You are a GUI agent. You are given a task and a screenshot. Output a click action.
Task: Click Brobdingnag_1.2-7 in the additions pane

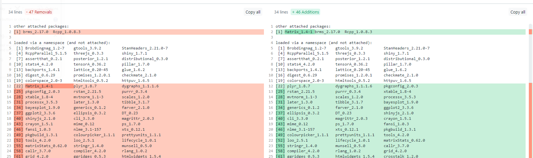pos(306,48)
